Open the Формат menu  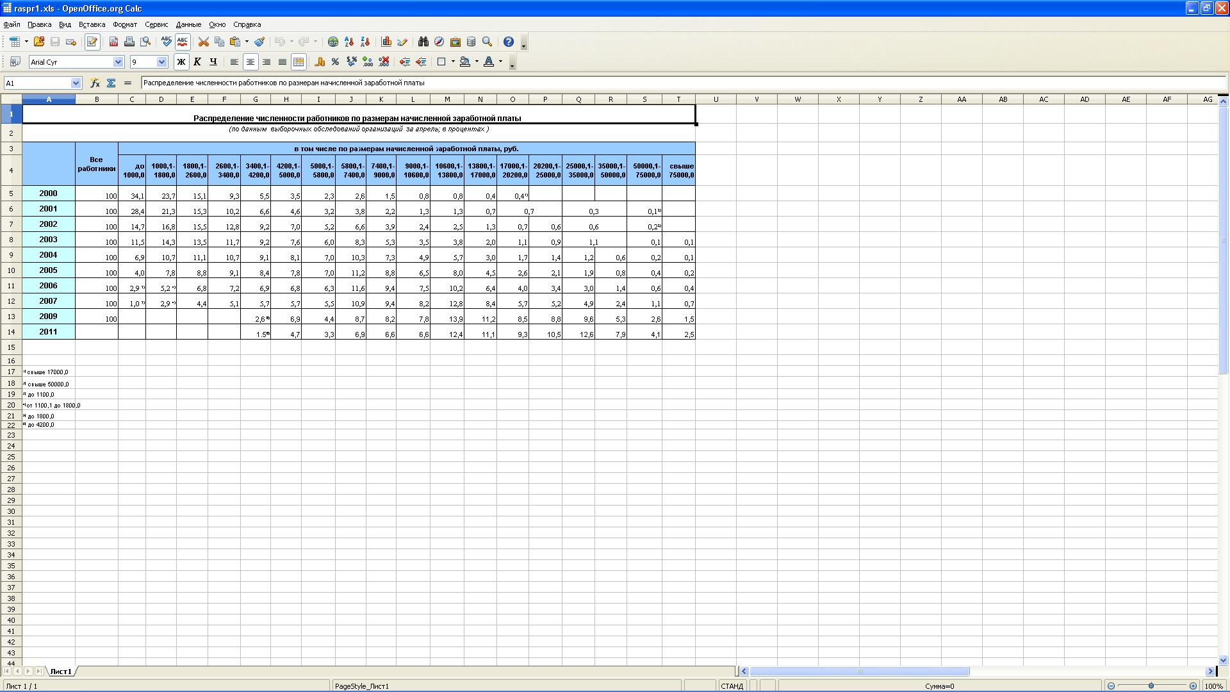[124, 24]
